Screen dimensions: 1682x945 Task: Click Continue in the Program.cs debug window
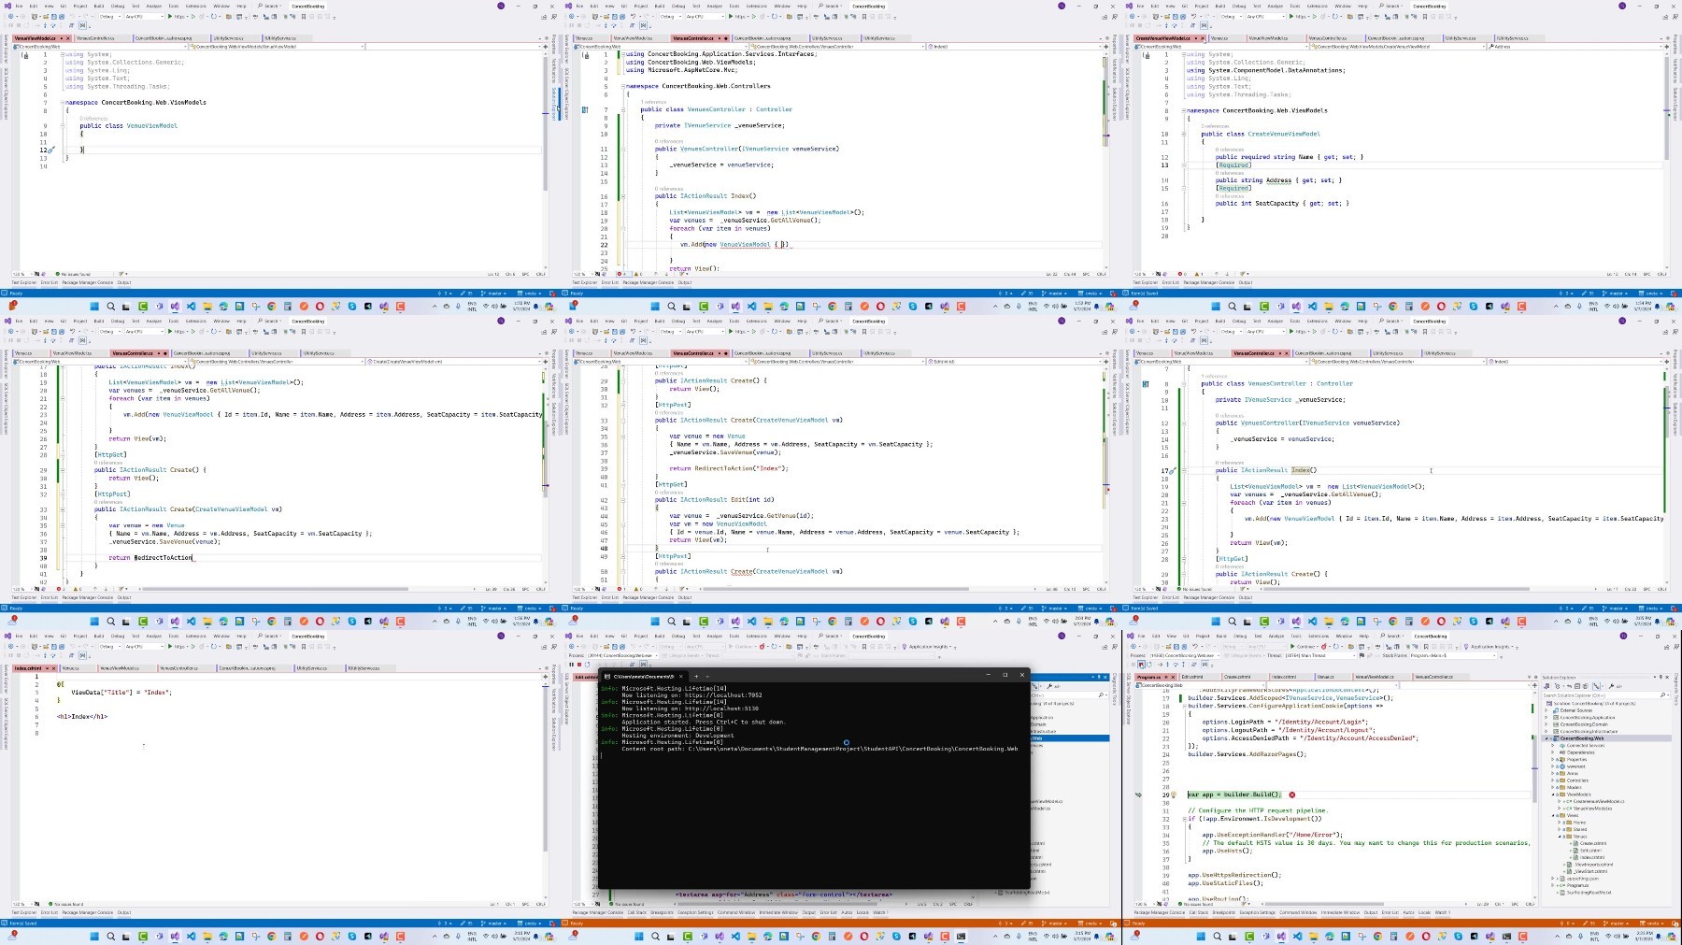pyautogui.click(x=1303, y=647)
